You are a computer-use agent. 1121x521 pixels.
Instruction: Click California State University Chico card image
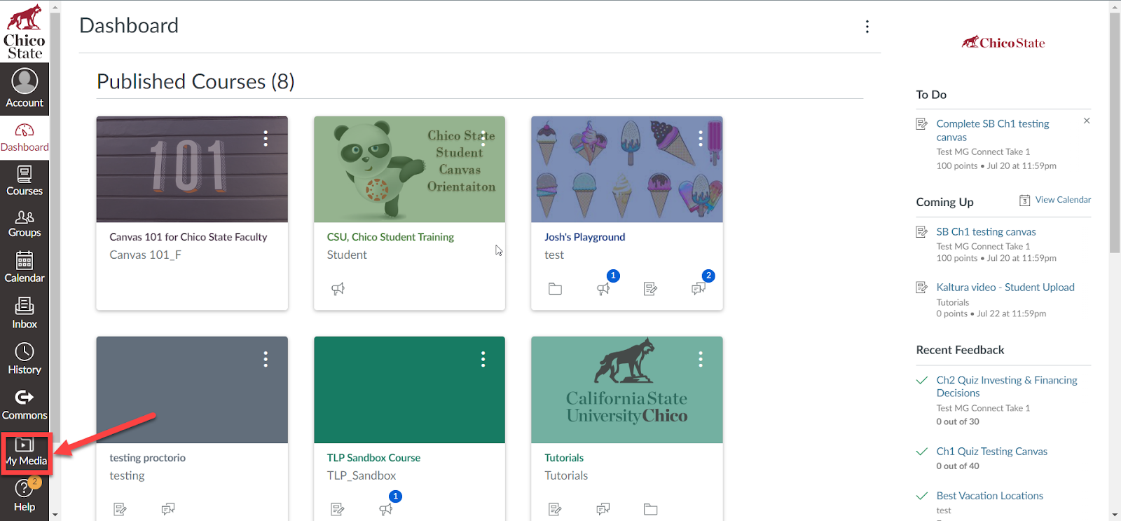tap(627, 390)
